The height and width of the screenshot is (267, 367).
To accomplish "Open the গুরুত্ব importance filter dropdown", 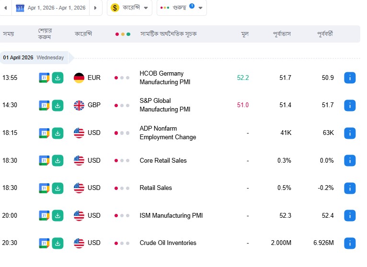I will pyautogui.click(x=182, y=8).
